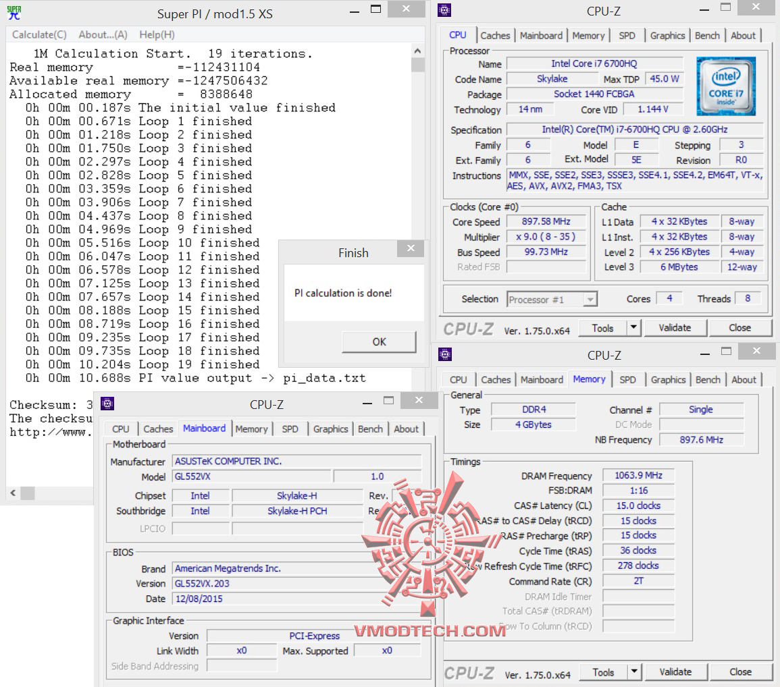
Task: Click Tools button in top CPU-Z window
Action: click(x=603, y=328)
